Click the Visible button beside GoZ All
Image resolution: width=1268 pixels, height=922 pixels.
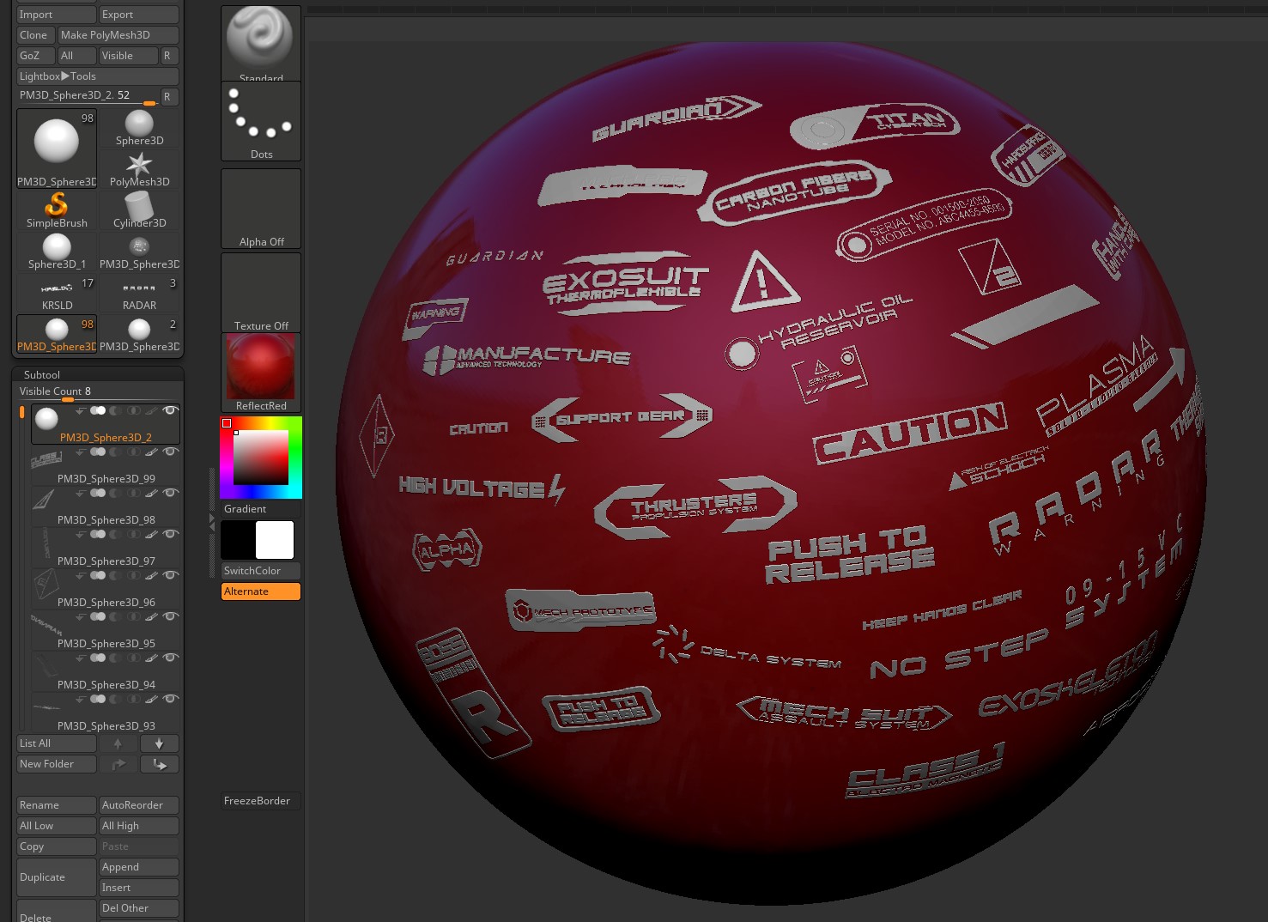click(129, 56)
